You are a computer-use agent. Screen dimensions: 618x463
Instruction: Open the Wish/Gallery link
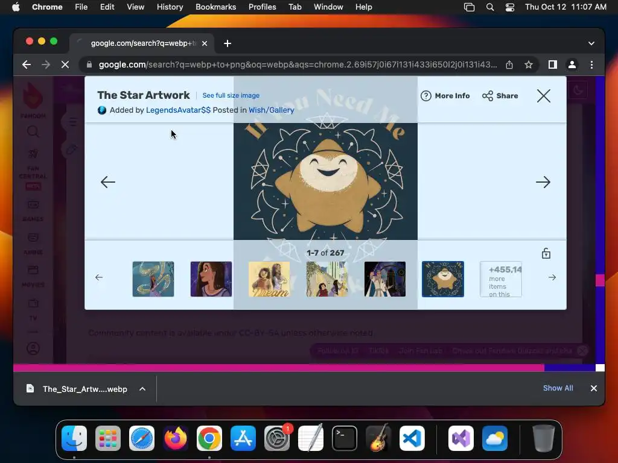click(271, 110)
